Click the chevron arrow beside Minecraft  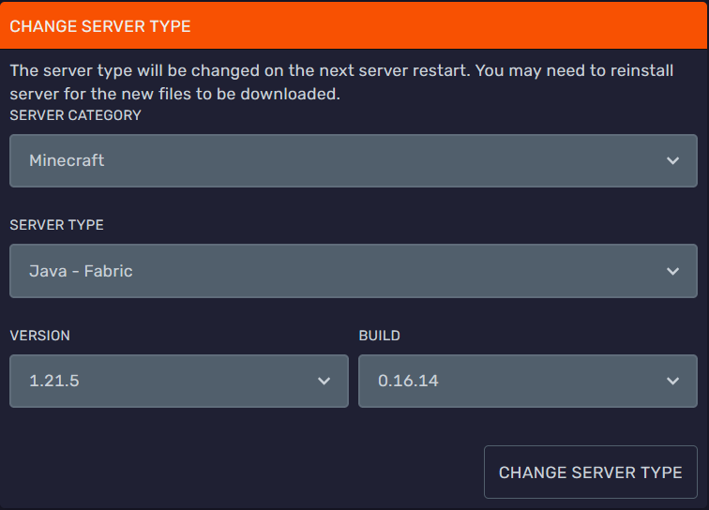(672, 160)
